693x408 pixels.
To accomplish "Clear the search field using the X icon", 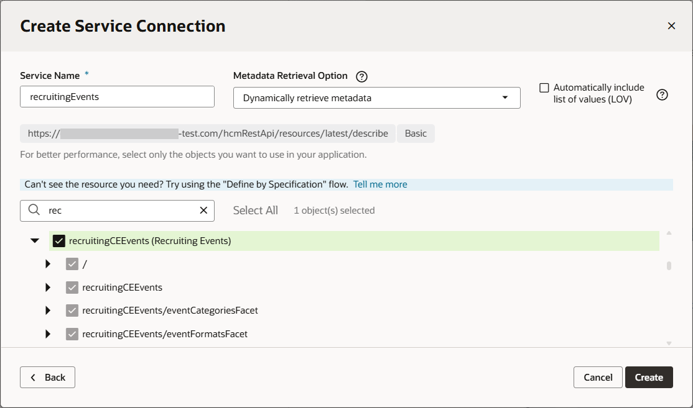I will (x=203, y=211).
